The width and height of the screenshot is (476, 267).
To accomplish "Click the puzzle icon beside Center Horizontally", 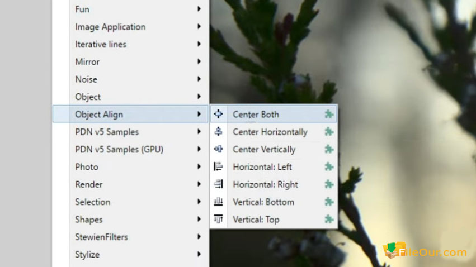I will [329, 132].
